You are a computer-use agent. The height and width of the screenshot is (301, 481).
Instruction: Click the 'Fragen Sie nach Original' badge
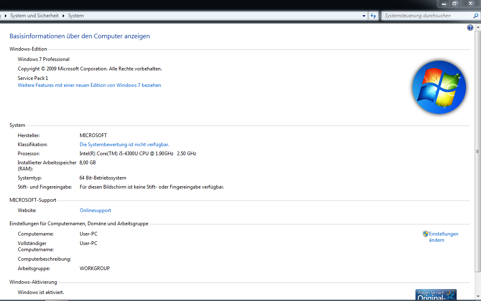point(436,295)
